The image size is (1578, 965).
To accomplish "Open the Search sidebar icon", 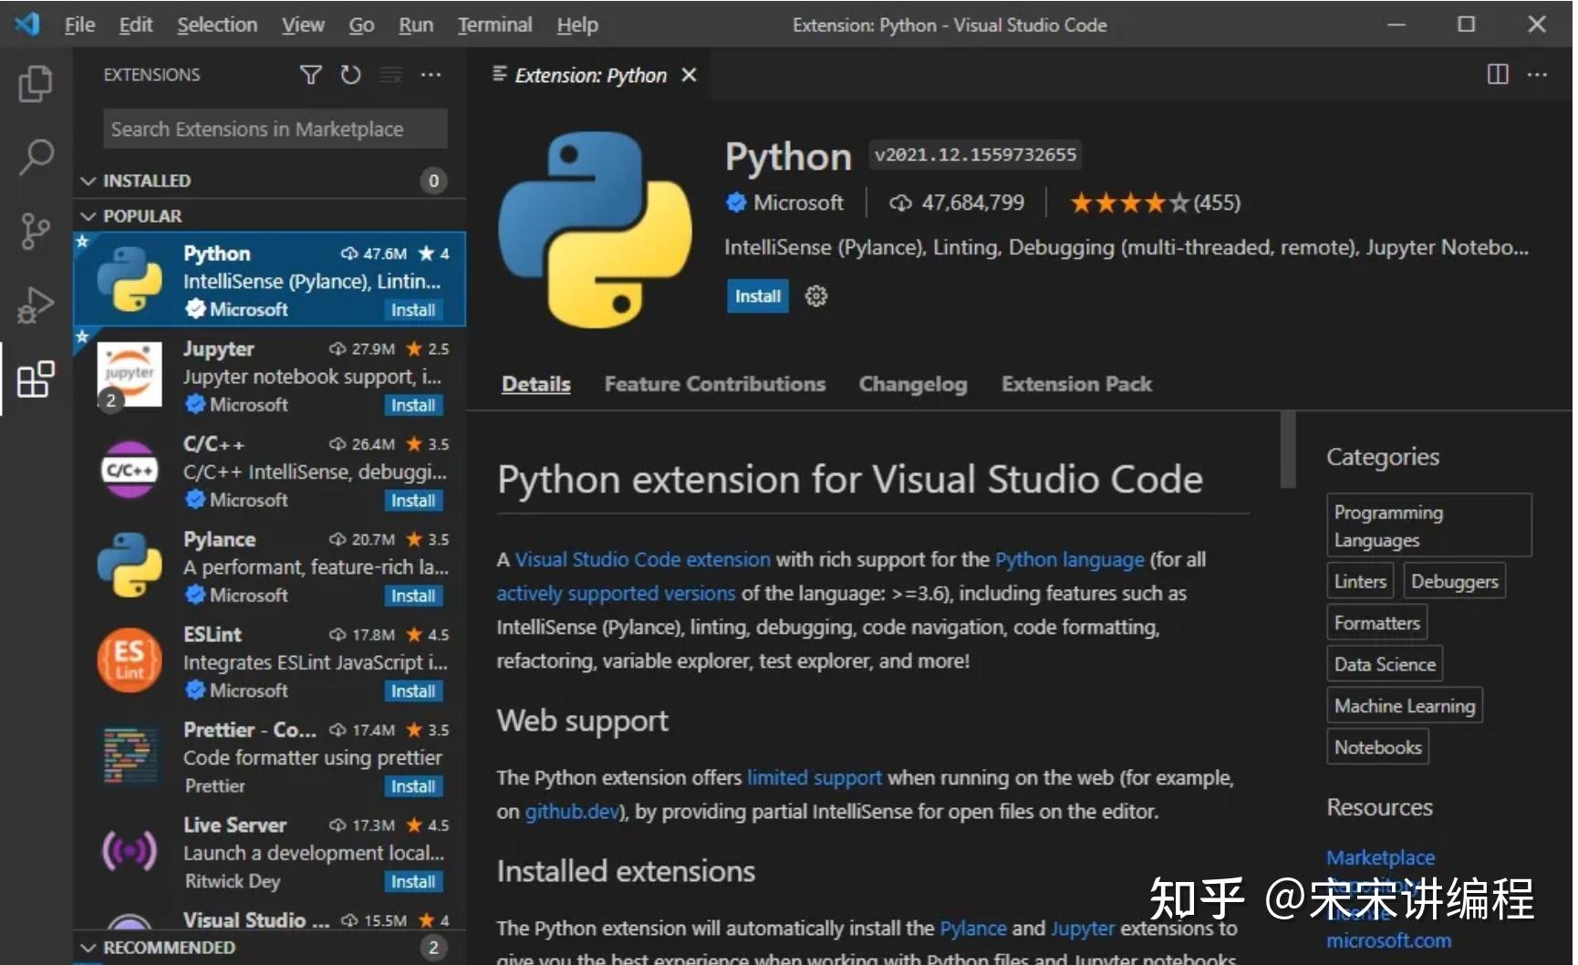I will tap(35, 157).
